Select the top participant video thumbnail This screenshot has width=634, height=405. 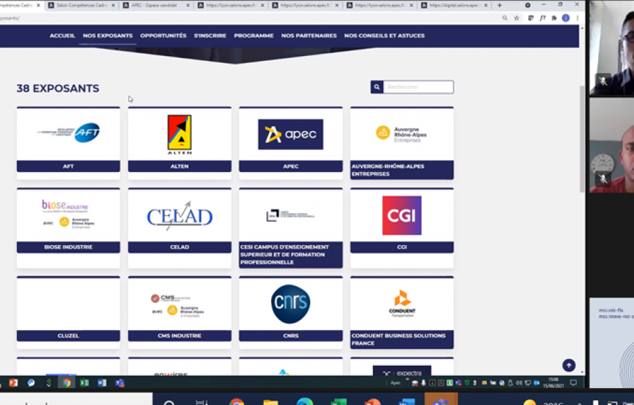pyautogui.click(x=611, y=48)
